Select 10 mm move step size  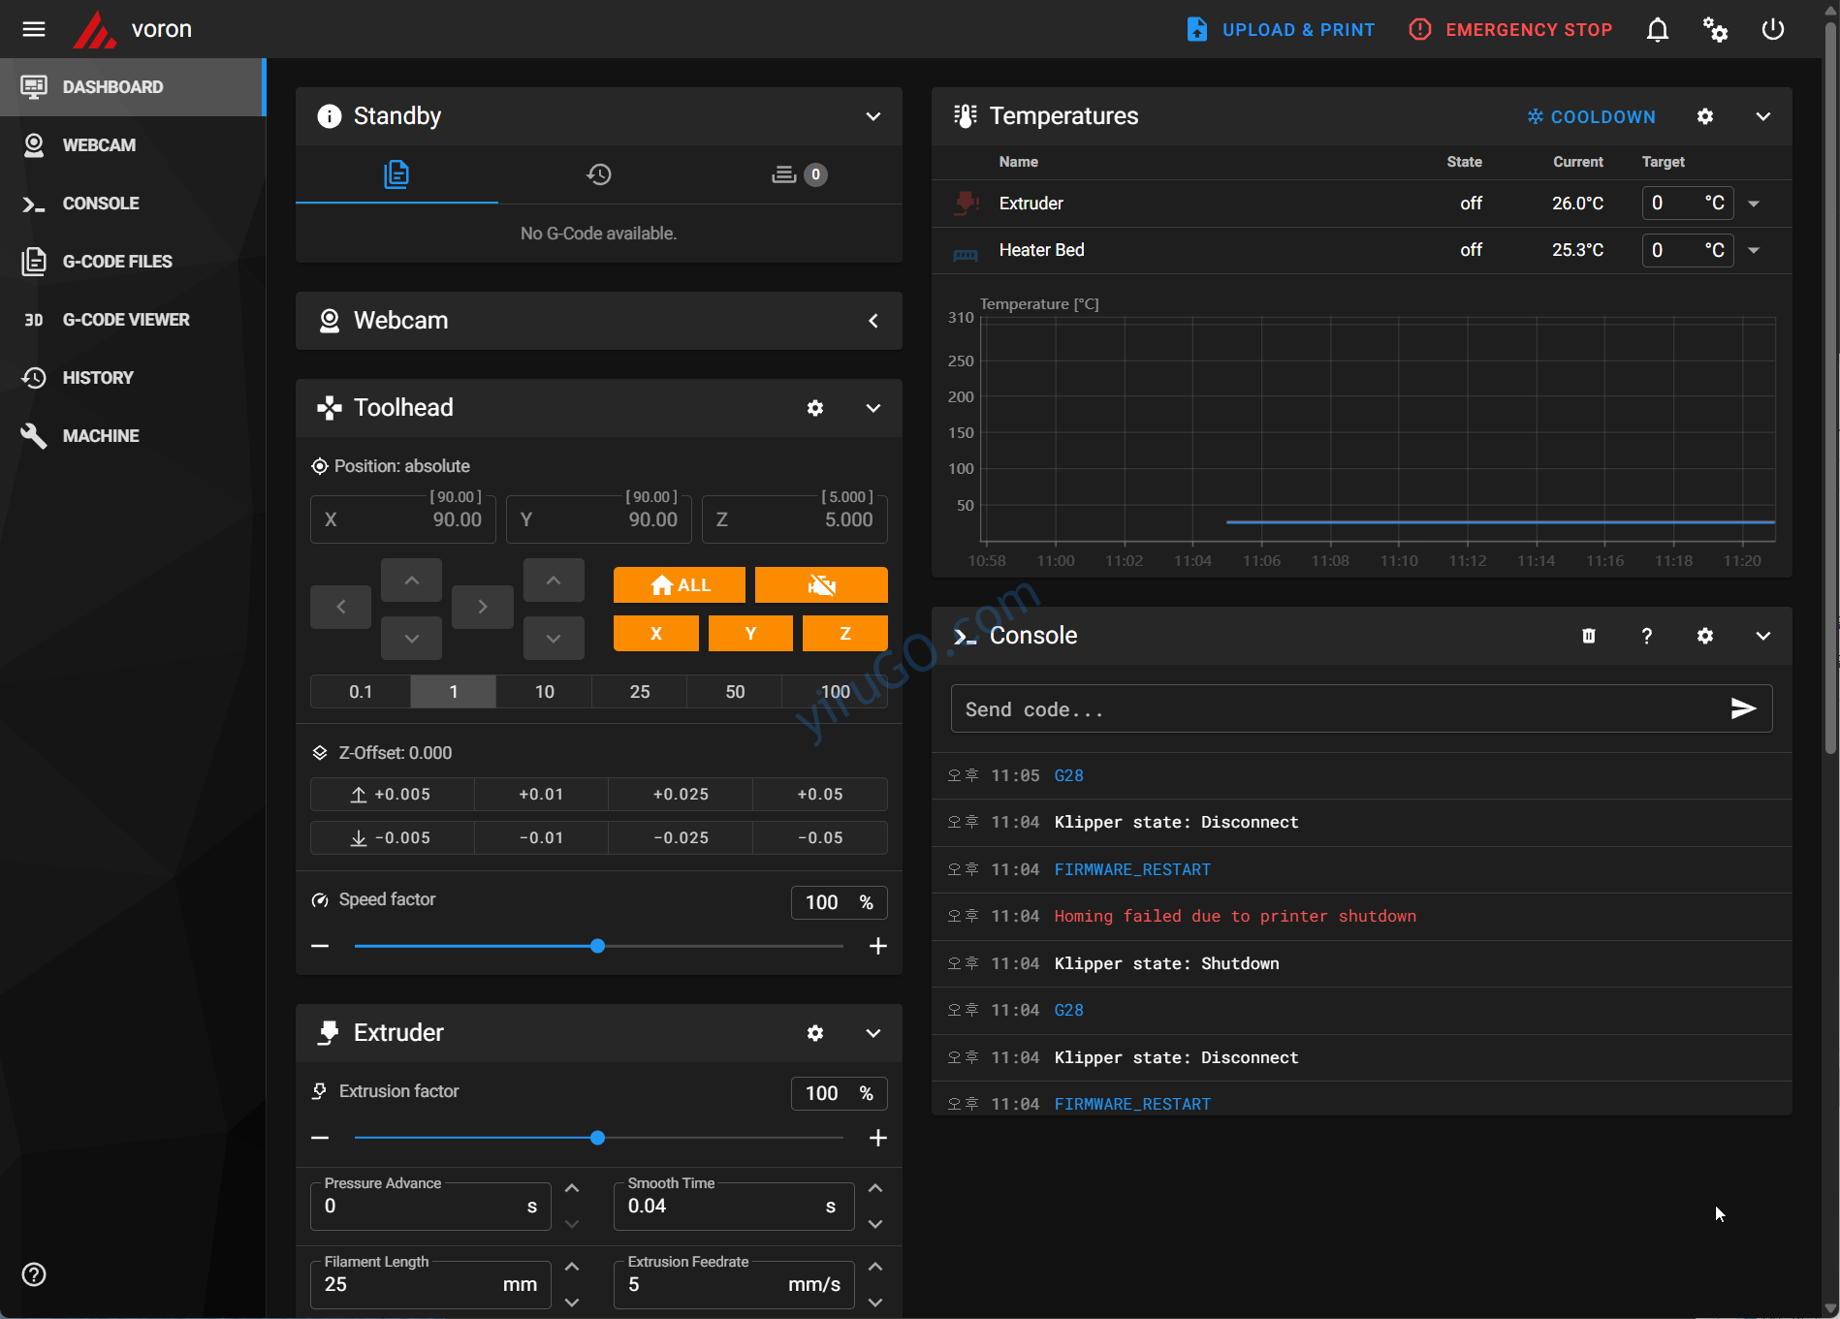coord(544,692)
